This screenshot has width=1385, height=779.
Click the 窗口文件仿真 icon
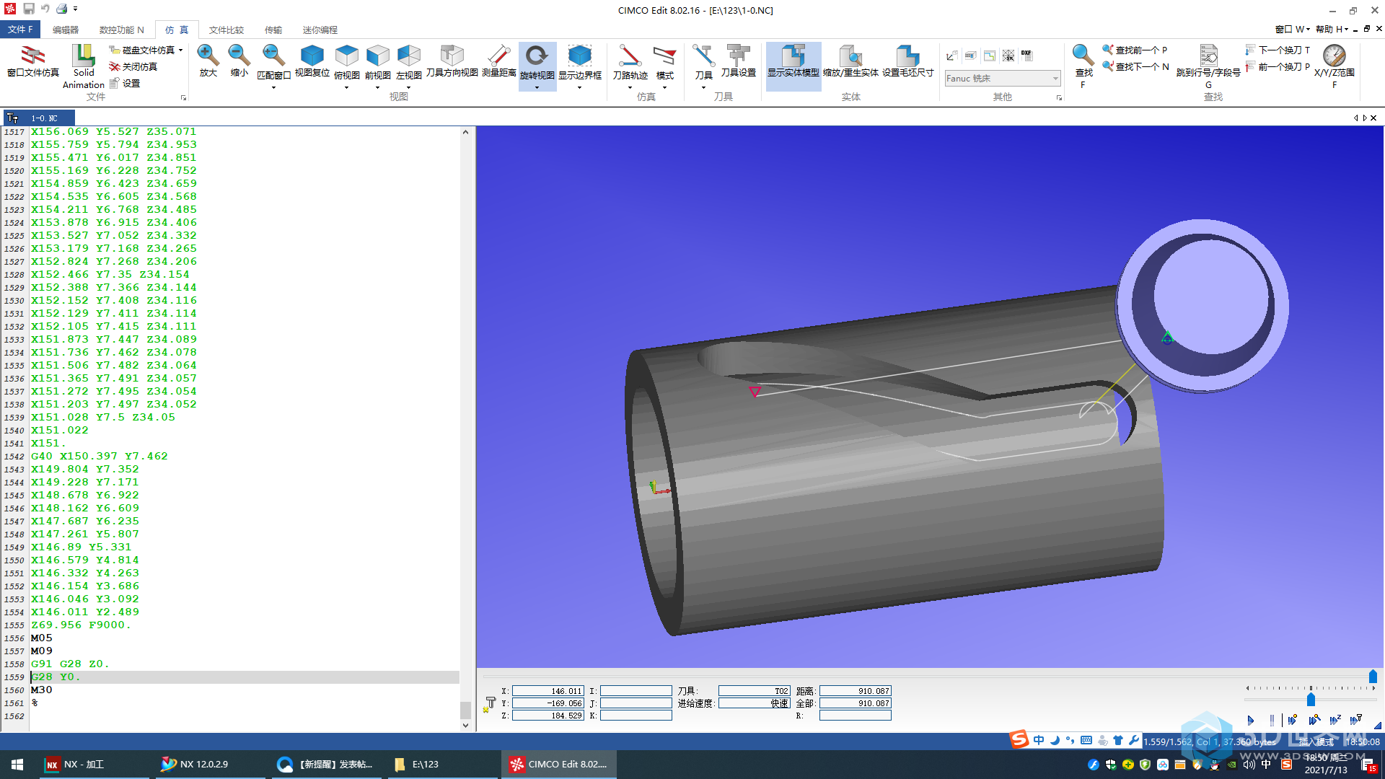pos(32,61)
